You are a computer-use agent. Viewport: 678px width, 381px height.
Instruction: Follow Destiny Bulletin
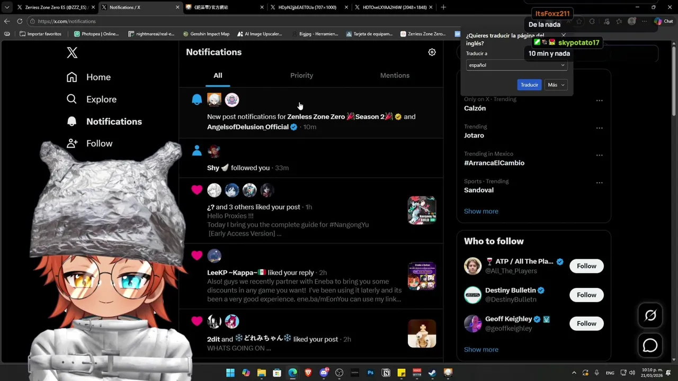pos(586,295)
